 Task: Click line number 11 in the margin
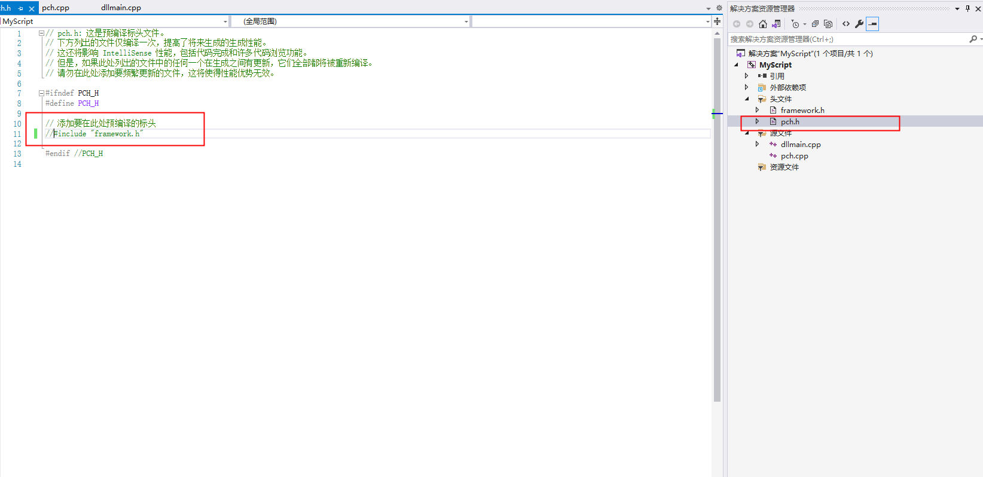tap(17, 134)
